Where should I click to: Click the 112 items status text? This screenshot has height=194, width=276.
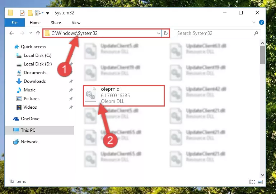pyautogui.click(x=18, y=181)
